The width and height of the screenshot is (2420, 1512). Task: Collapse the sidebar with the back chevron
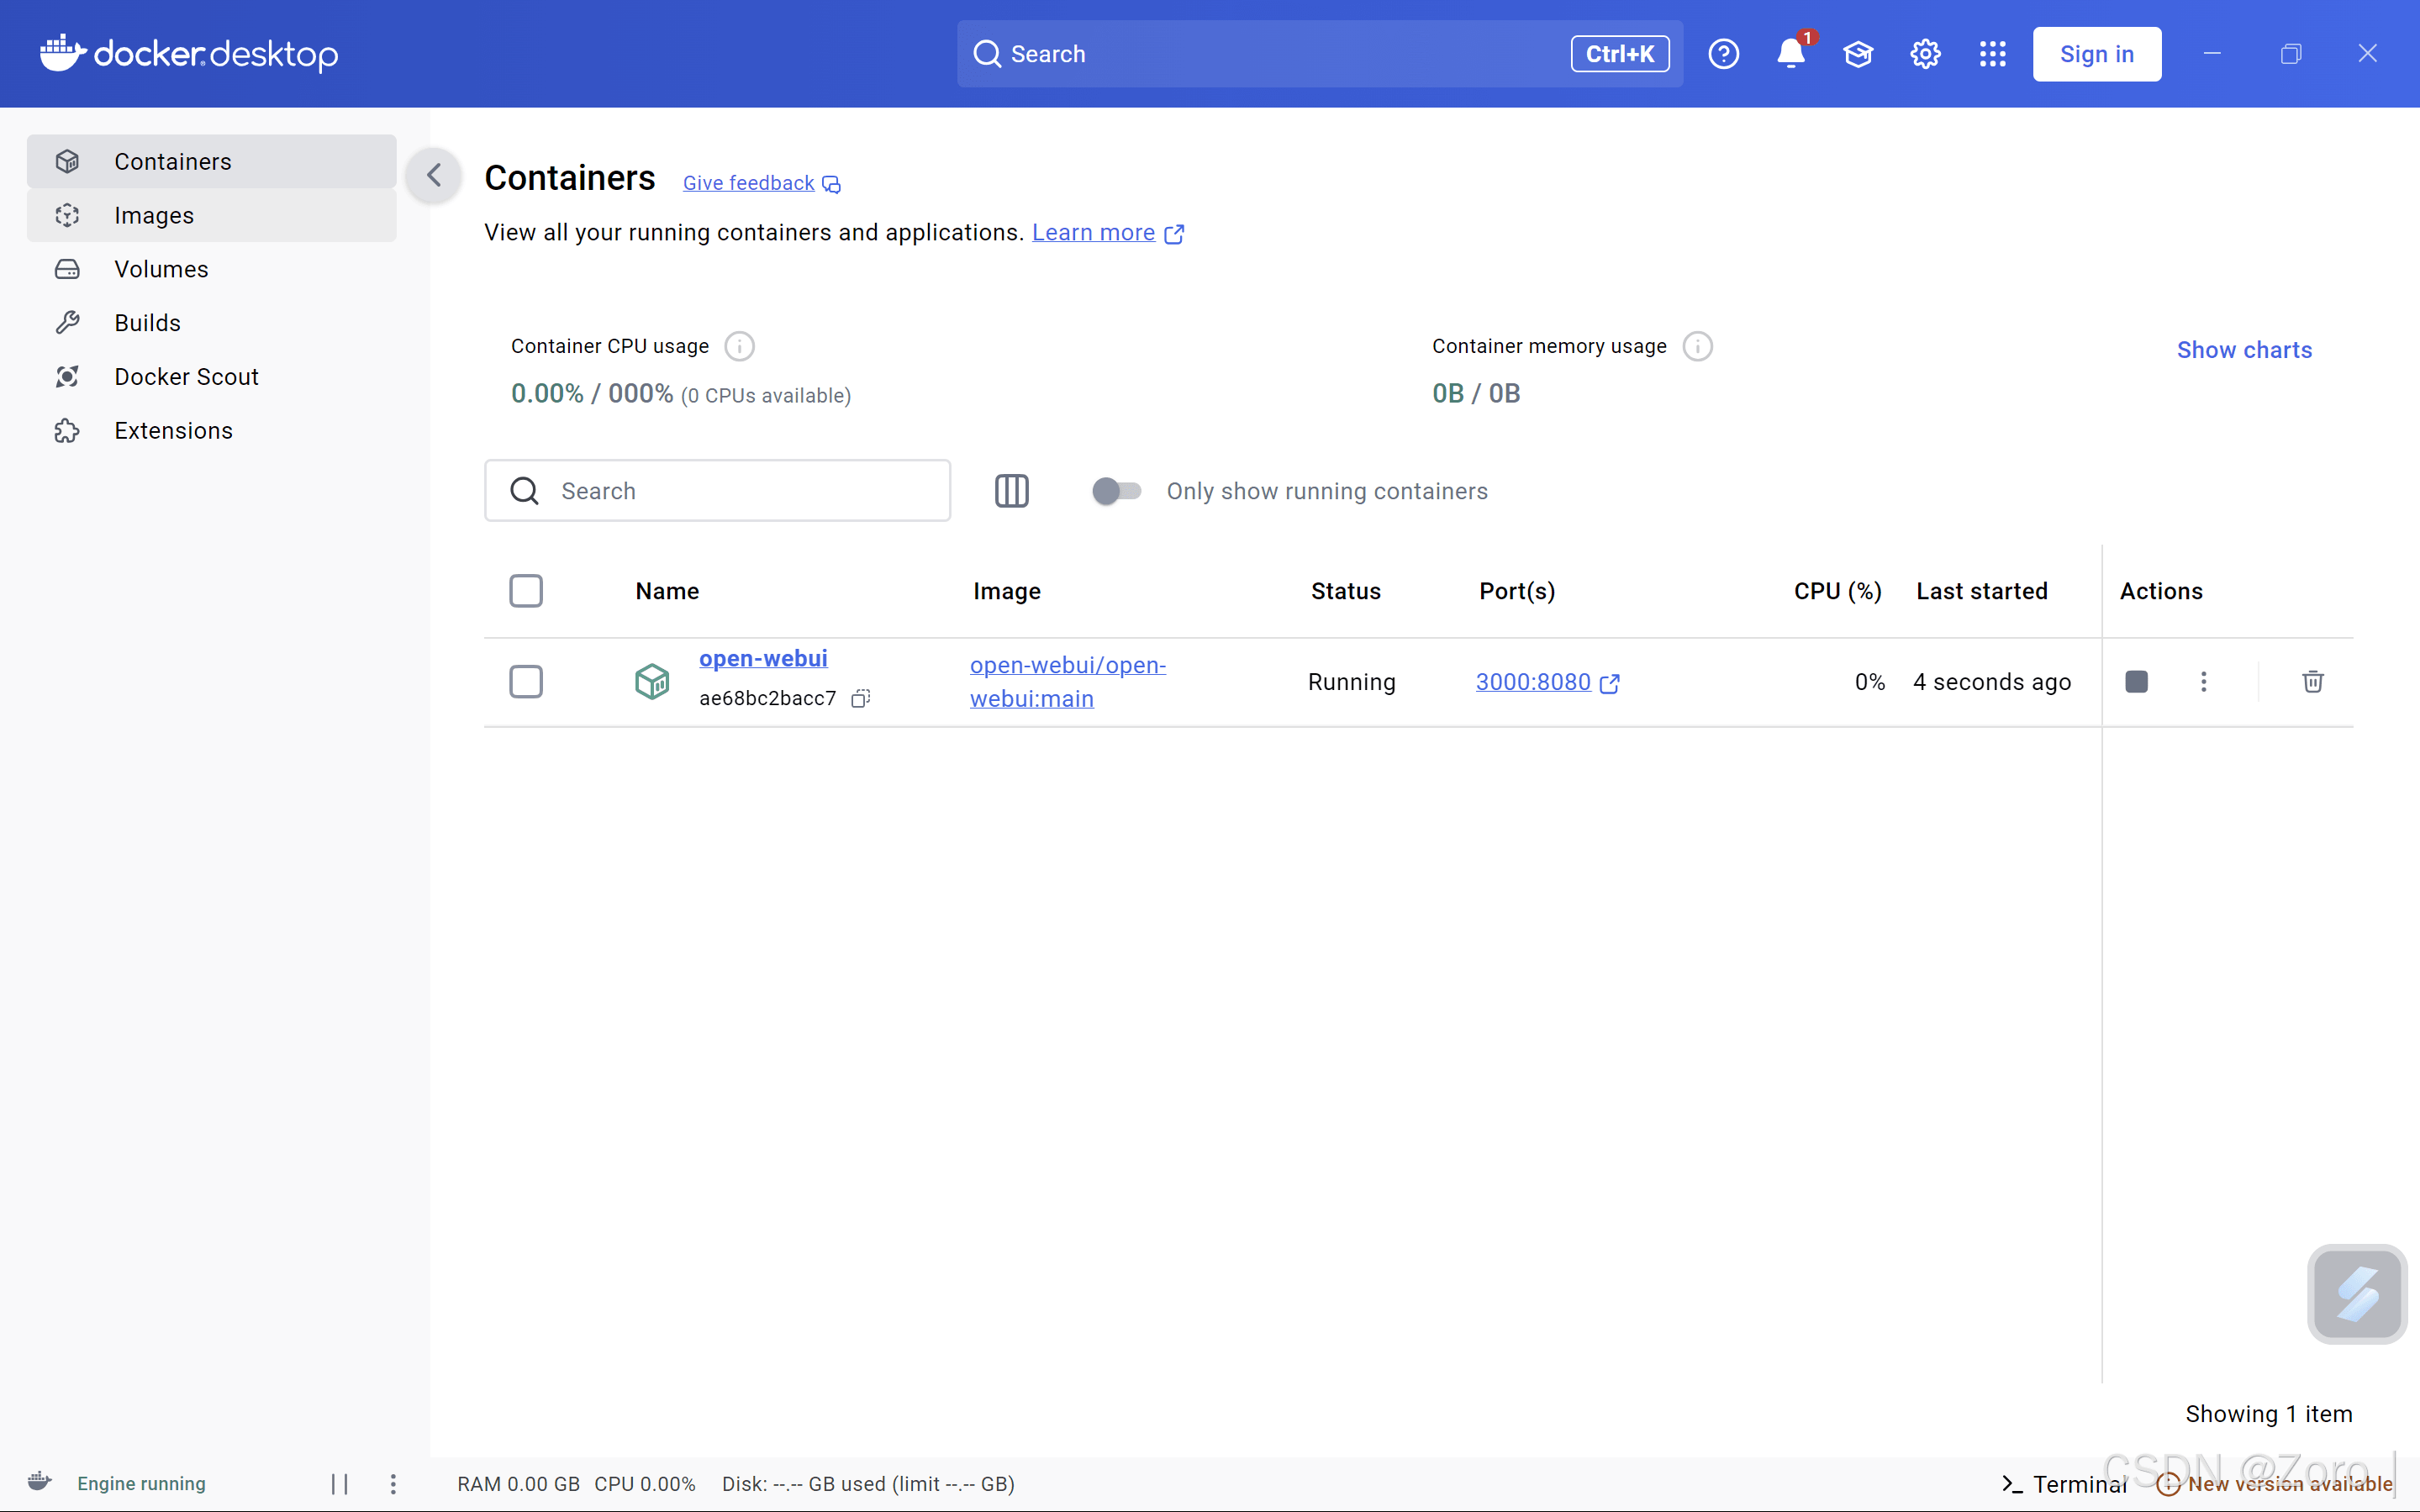[433, 175]
